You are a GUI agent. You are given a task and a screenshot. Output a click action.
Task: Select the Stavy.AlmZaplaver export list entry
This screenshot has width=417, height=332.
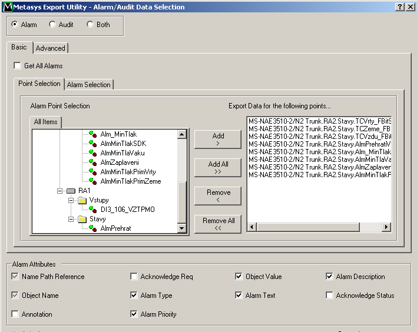(319, 167)
